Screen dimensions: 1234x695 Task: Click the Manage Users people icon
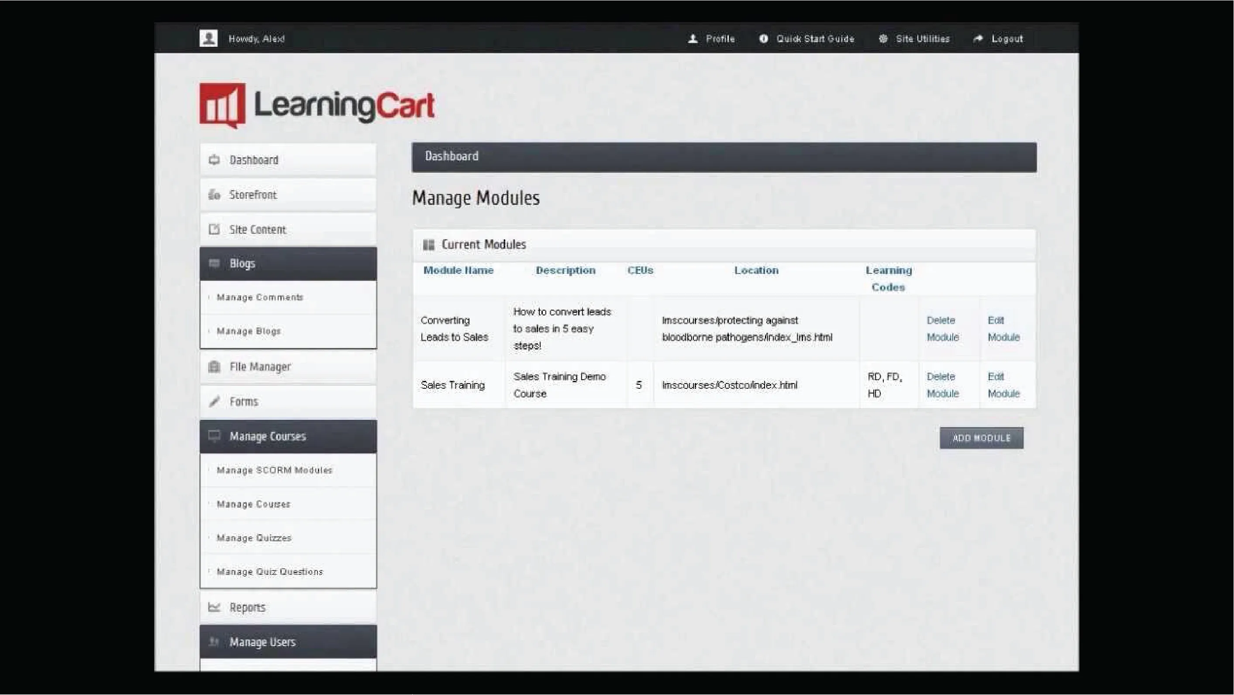tap(214, 642)
